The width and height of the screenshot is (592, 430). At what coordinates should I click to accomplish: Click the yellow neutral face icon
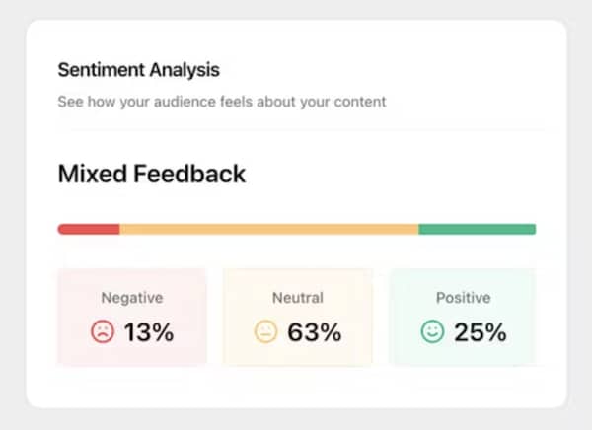pos(266,332)
